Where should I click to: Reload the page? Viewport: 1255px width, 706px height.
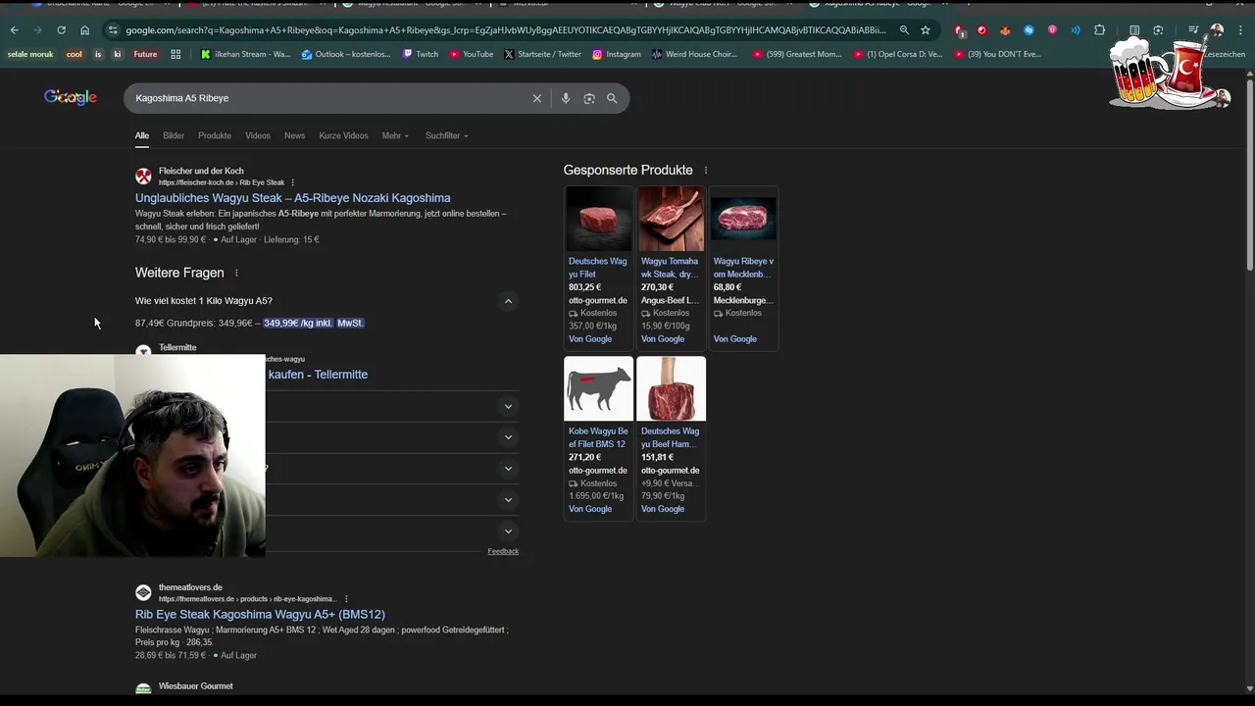click(61, 30)
